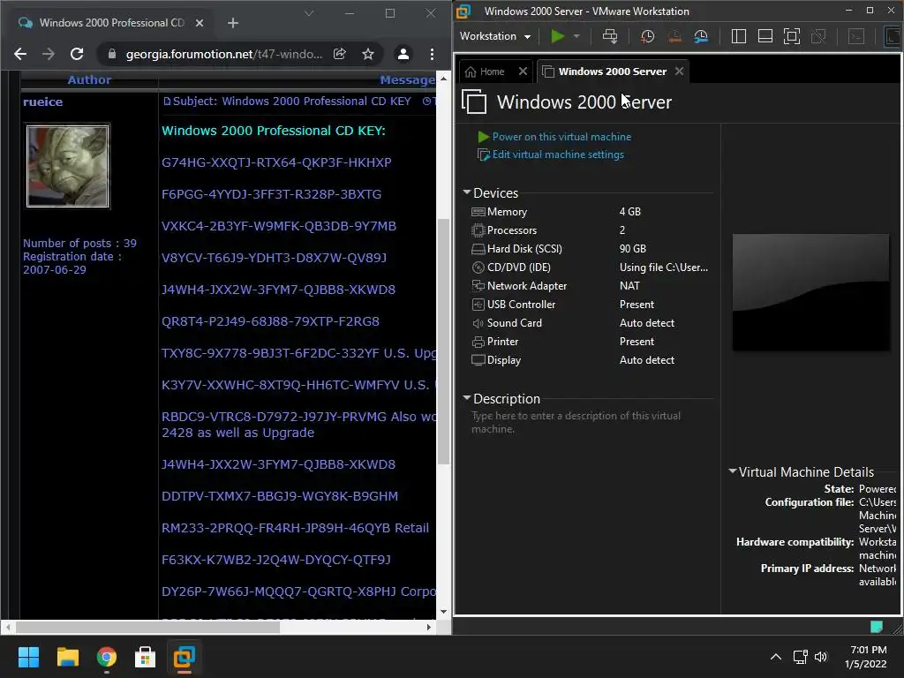
Task: Open the Snapshot Manager icon
Action: pos(701,36)
